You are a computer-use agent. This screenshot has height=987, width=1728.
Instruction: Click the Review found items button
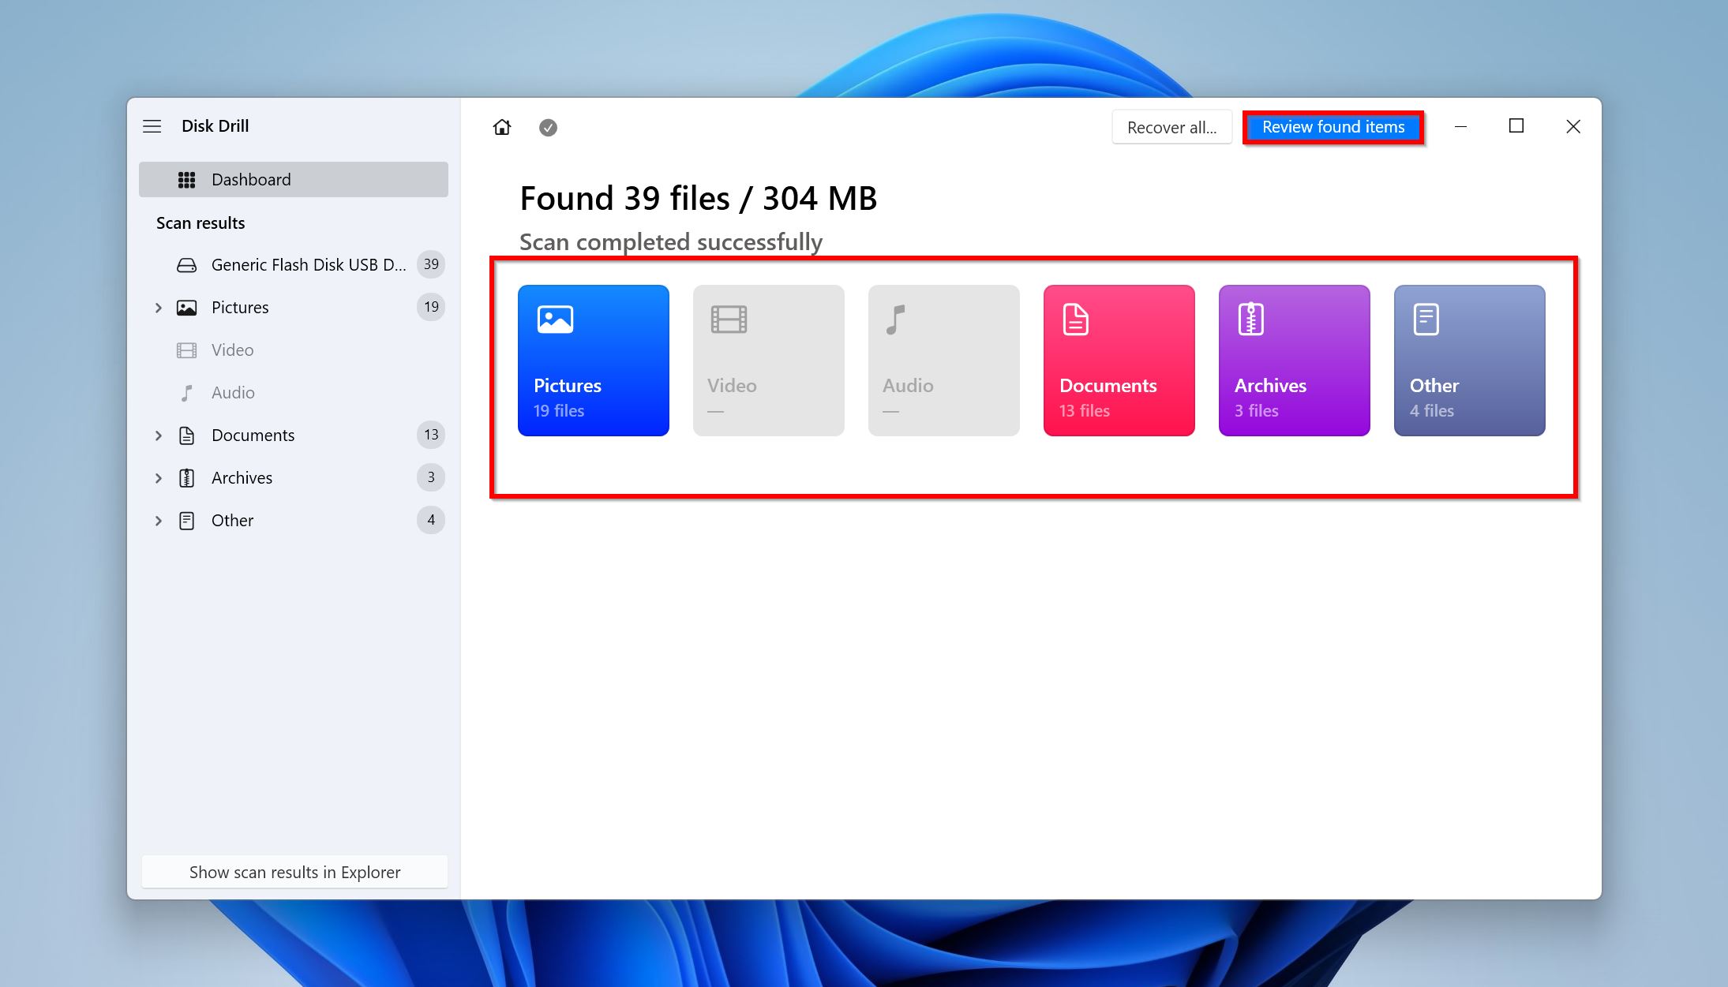tap(1333, 127)
